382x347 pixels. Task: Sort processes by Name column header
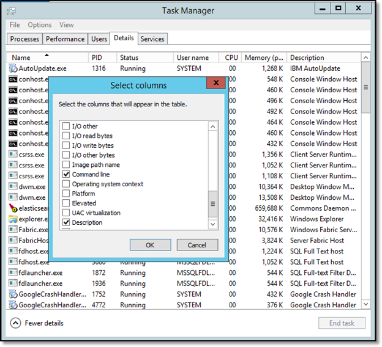click(x=21, y=57)
